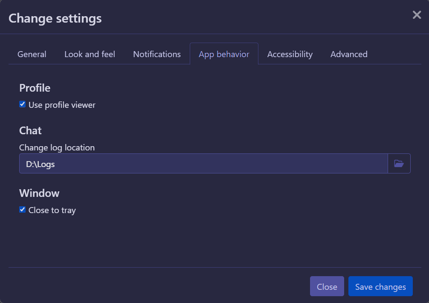Image resolution: width=429 pixels, height=303 pixels.
Task: Toggle the Close to tray checkbox
Action: point(23,210)
